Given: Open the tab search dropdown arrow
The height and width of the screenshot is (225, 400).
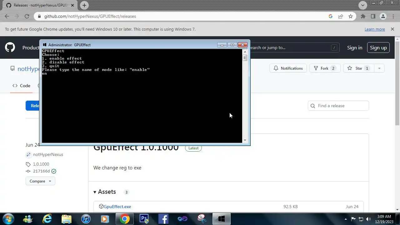Looking at the screenshot, I should 362,5.
